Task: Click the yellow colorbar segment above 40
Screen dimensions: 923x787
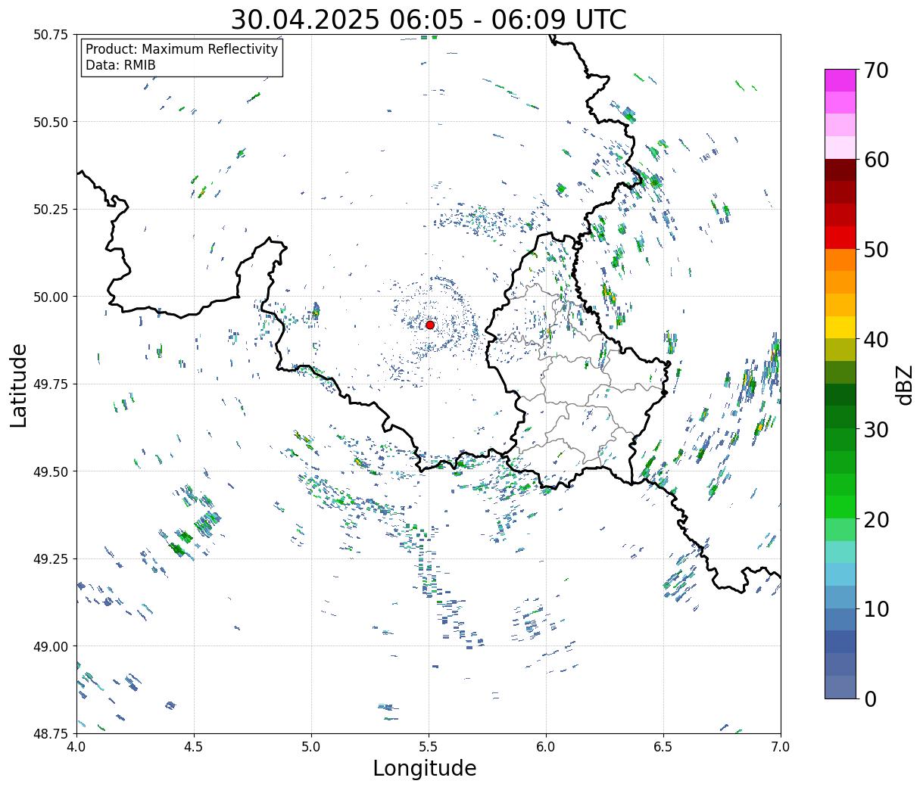Action: point(840,327)
